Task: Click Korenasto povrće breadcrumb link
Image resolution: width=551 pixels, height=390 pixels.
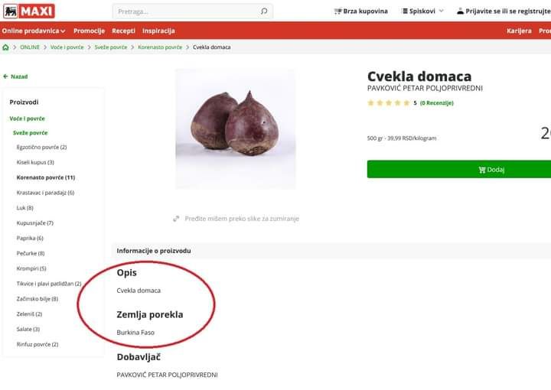Action: [x=160, y=47]
